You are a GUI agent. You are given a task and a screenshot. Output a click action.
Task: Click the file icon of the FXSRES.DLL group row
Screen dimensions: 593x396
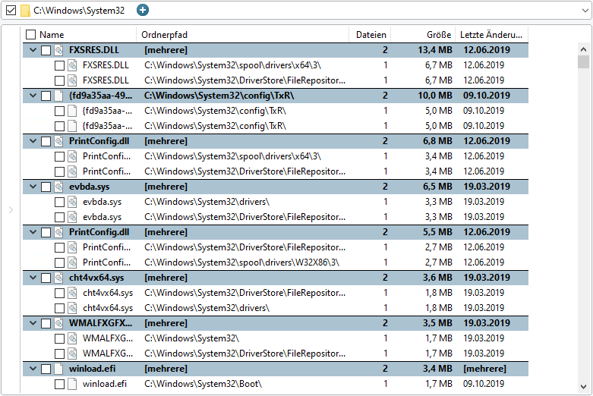(58, 50)
